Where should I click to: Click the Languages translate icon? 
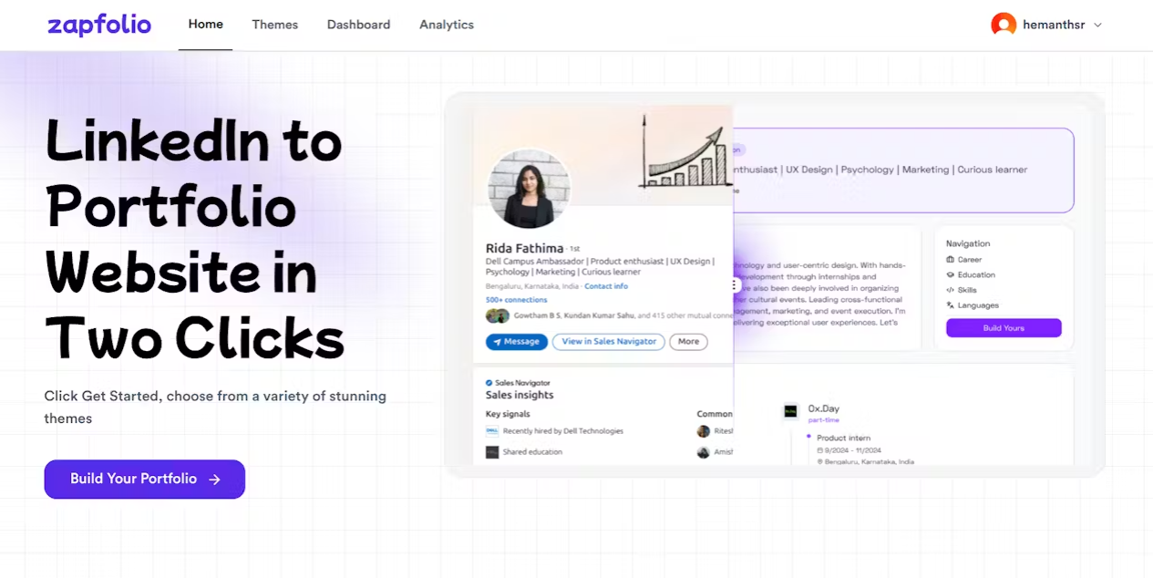coord(951,305)
